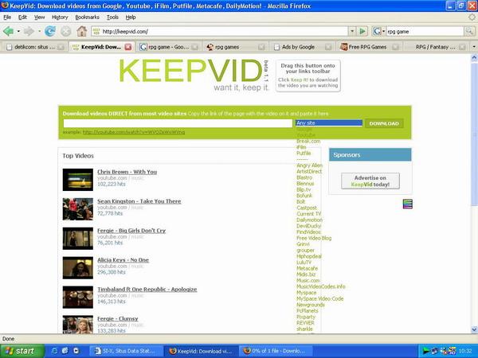Open the Tools menu
Image resolution: width=478 pixels, height=358 pixels.
click(x=112, y=18)
